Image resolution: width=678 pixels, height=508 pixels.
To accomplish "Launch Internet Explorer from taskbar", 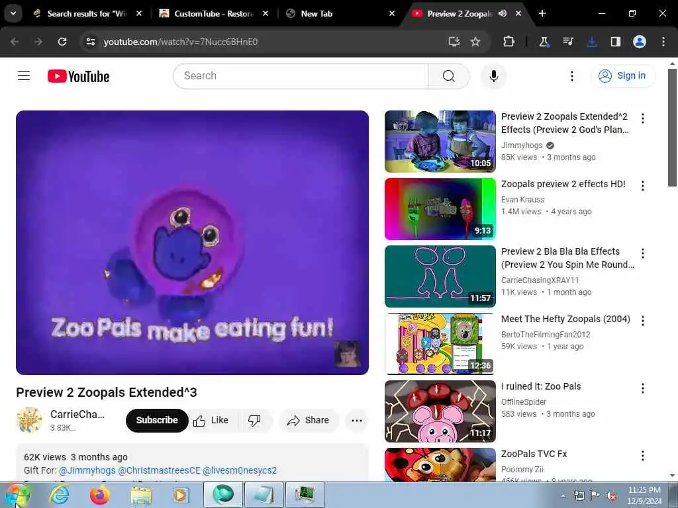I will click(x=59, y=495).
